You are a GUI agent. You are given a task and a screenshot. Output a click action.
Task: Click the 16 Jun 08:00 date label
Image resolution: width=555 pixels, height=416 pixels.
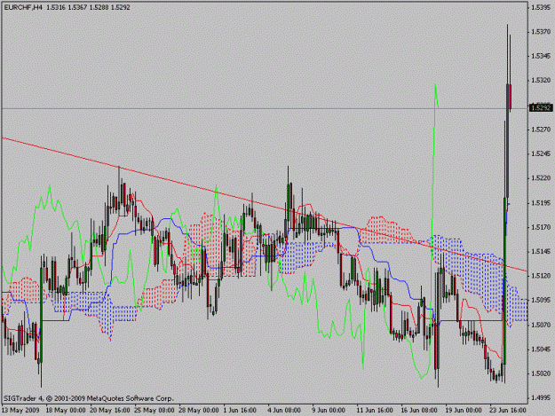419,411
